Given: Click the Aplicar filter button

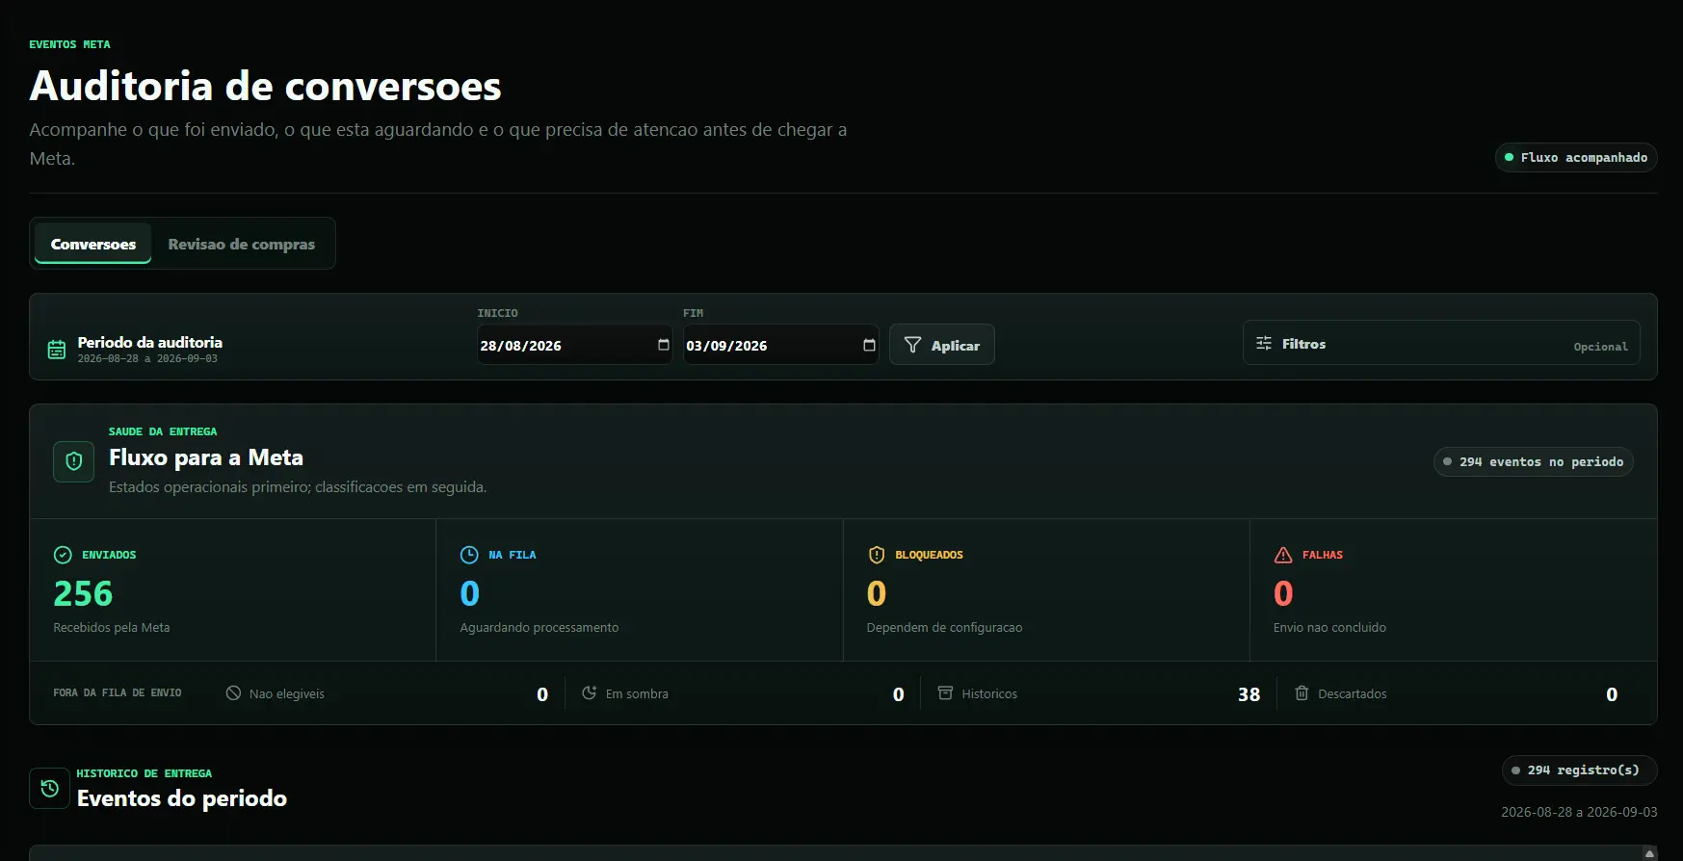Looking at the screenshot, I should [x=941, y=345].
